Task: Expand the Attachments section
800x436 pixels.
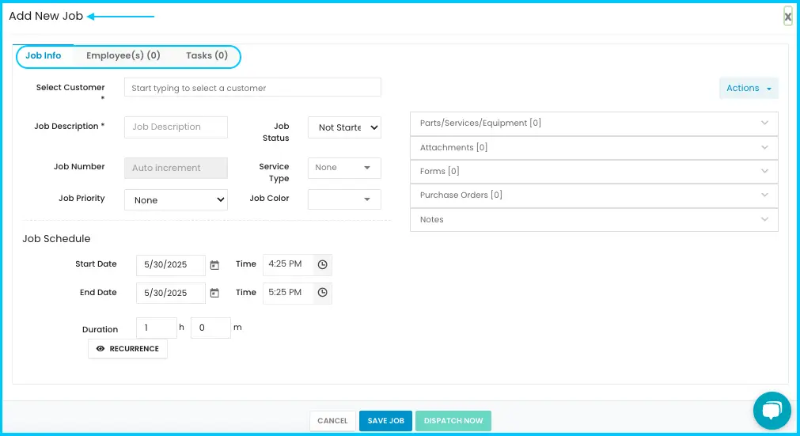Action: [594, 148]
